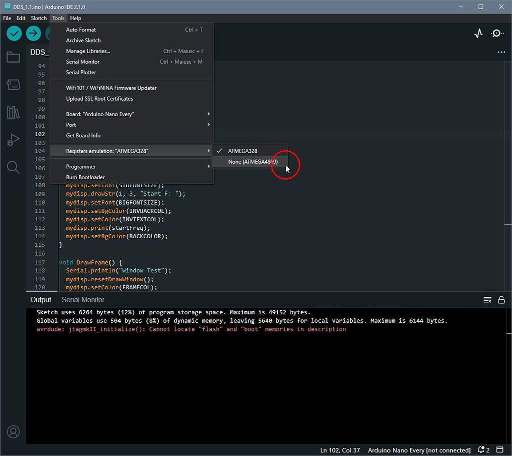Open the Help menu
Viewport: 512px width, 456px height.
tap(75, 18)
